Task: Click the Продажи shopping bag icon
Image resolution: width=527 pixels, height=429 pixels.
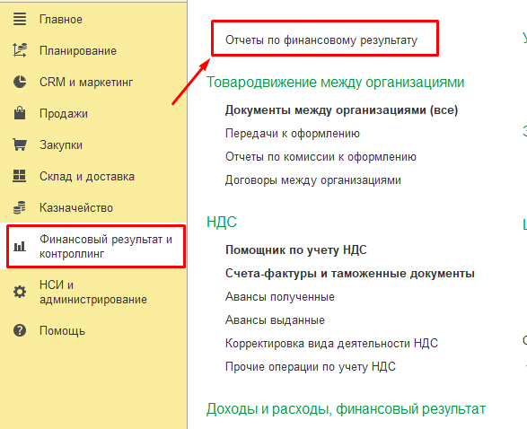Action: coord(20,113)
